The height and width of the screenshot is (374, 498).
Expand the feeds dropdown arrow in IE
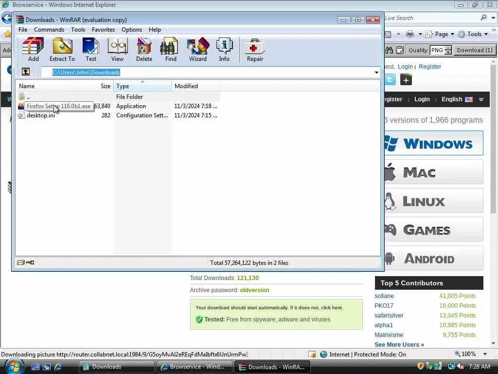point(398,34)
